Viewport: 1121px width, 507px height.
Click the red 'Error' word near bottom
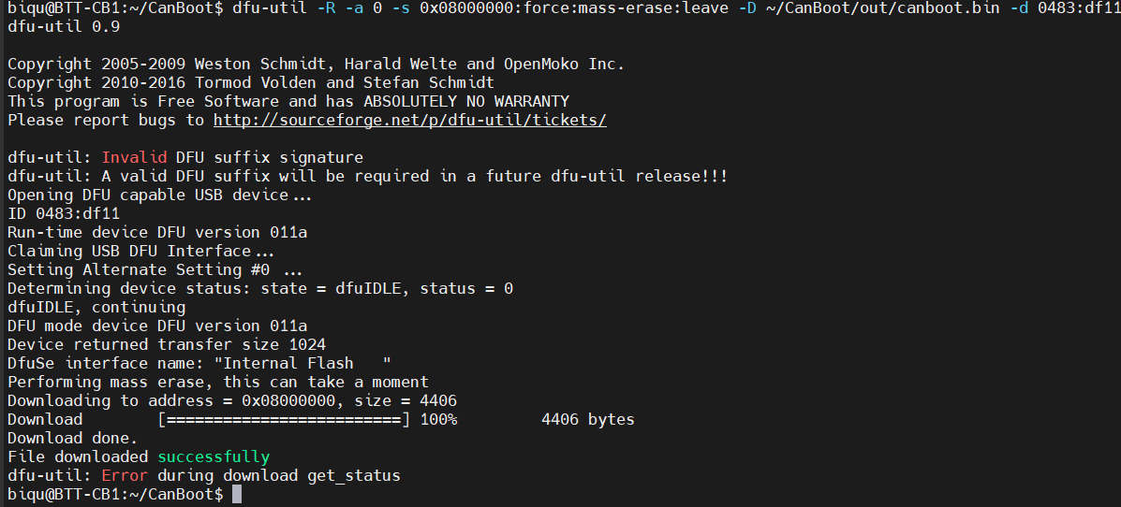(x=125, y=475)
